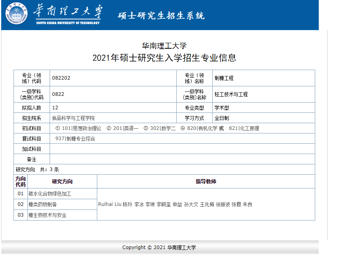Click the 硕士研究生招生系统 header text

coord(161,16)
